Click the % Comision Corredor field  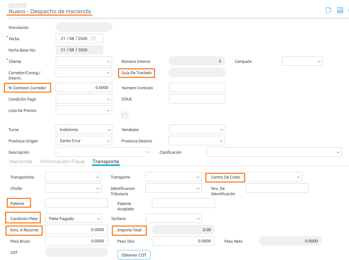tap(84, 87)
